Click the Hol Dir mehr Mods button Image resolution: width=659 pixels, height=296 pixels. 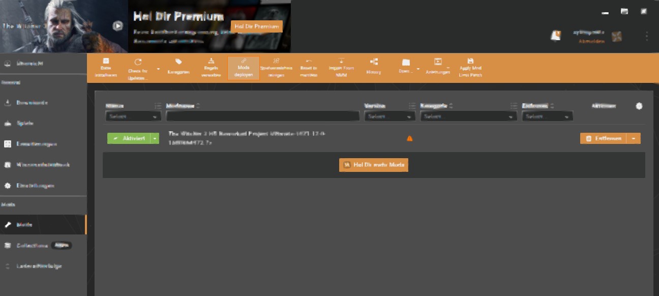[373, 165]
